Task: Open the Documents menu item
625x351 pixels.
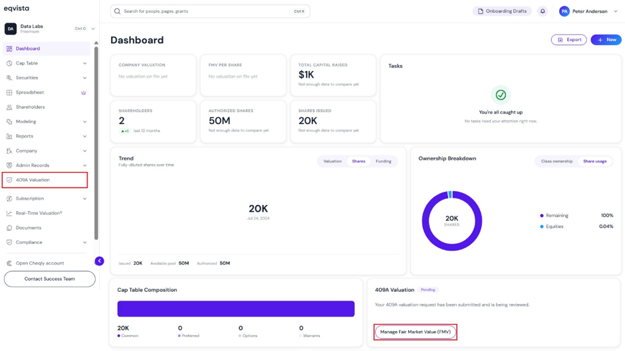Action: [x=47, y=228]
